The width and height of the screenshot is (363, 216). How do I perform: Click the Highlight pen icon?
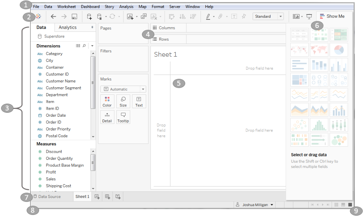click(208, 16)
